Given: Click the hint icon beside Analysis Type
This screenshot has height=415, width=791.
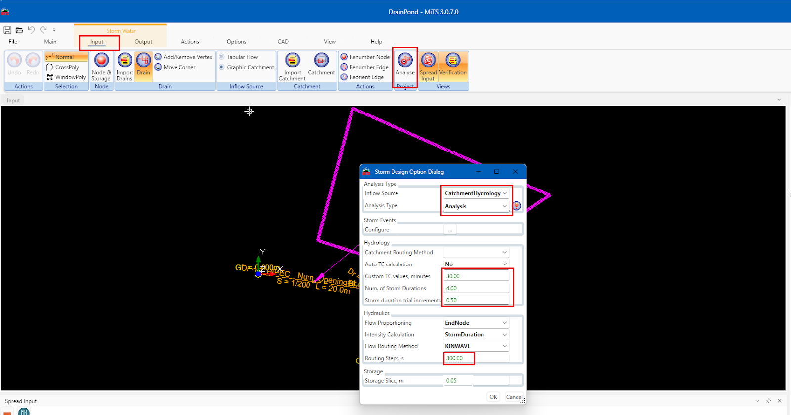Looking at the screenshot, I should 517,206.
